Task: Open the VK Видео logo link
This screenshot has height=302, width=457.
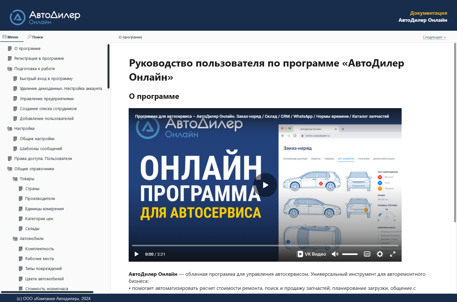Action: pos(311,254)
